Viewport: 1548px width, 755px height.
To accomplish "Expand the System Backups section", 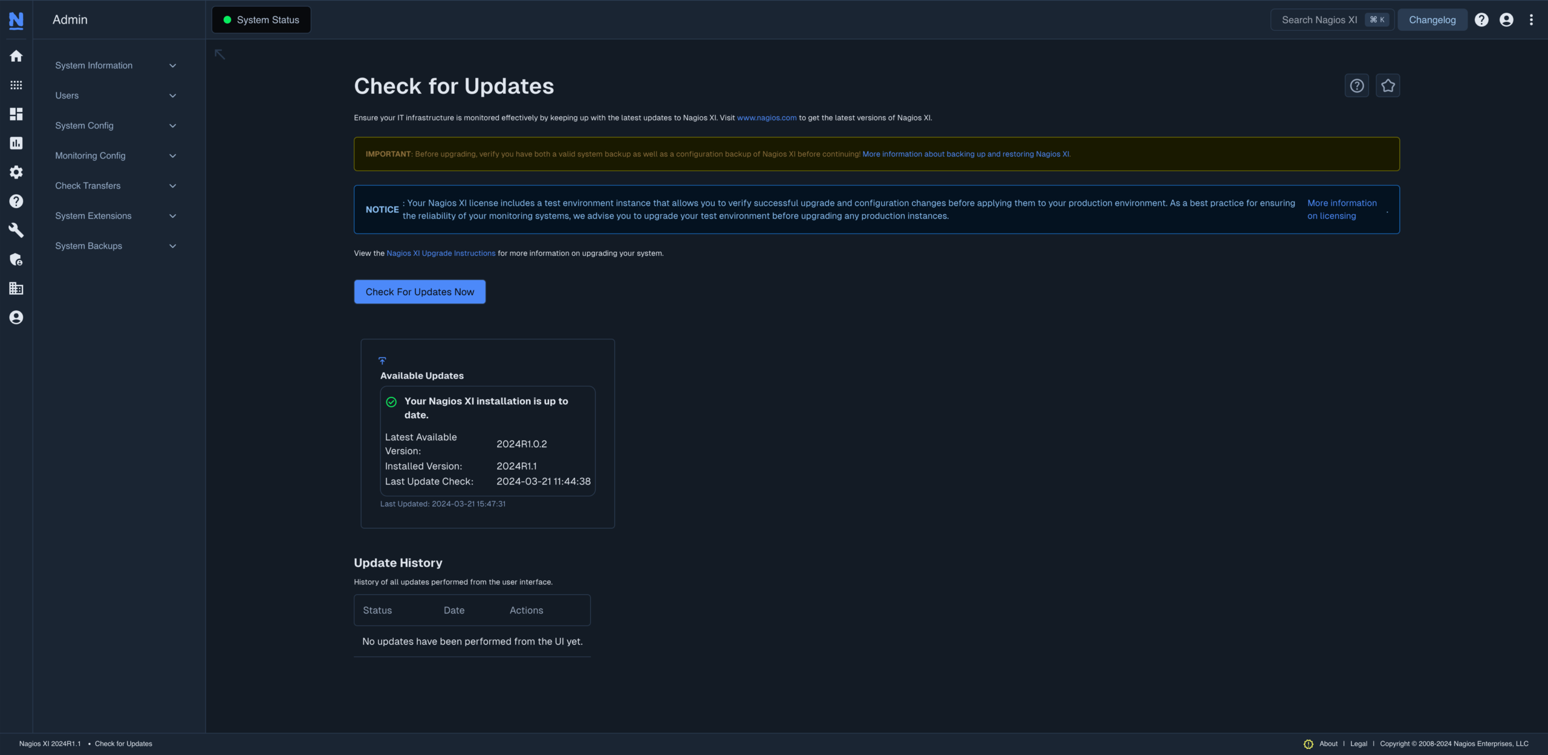I will pyautogui.click(x=114, y=246).
